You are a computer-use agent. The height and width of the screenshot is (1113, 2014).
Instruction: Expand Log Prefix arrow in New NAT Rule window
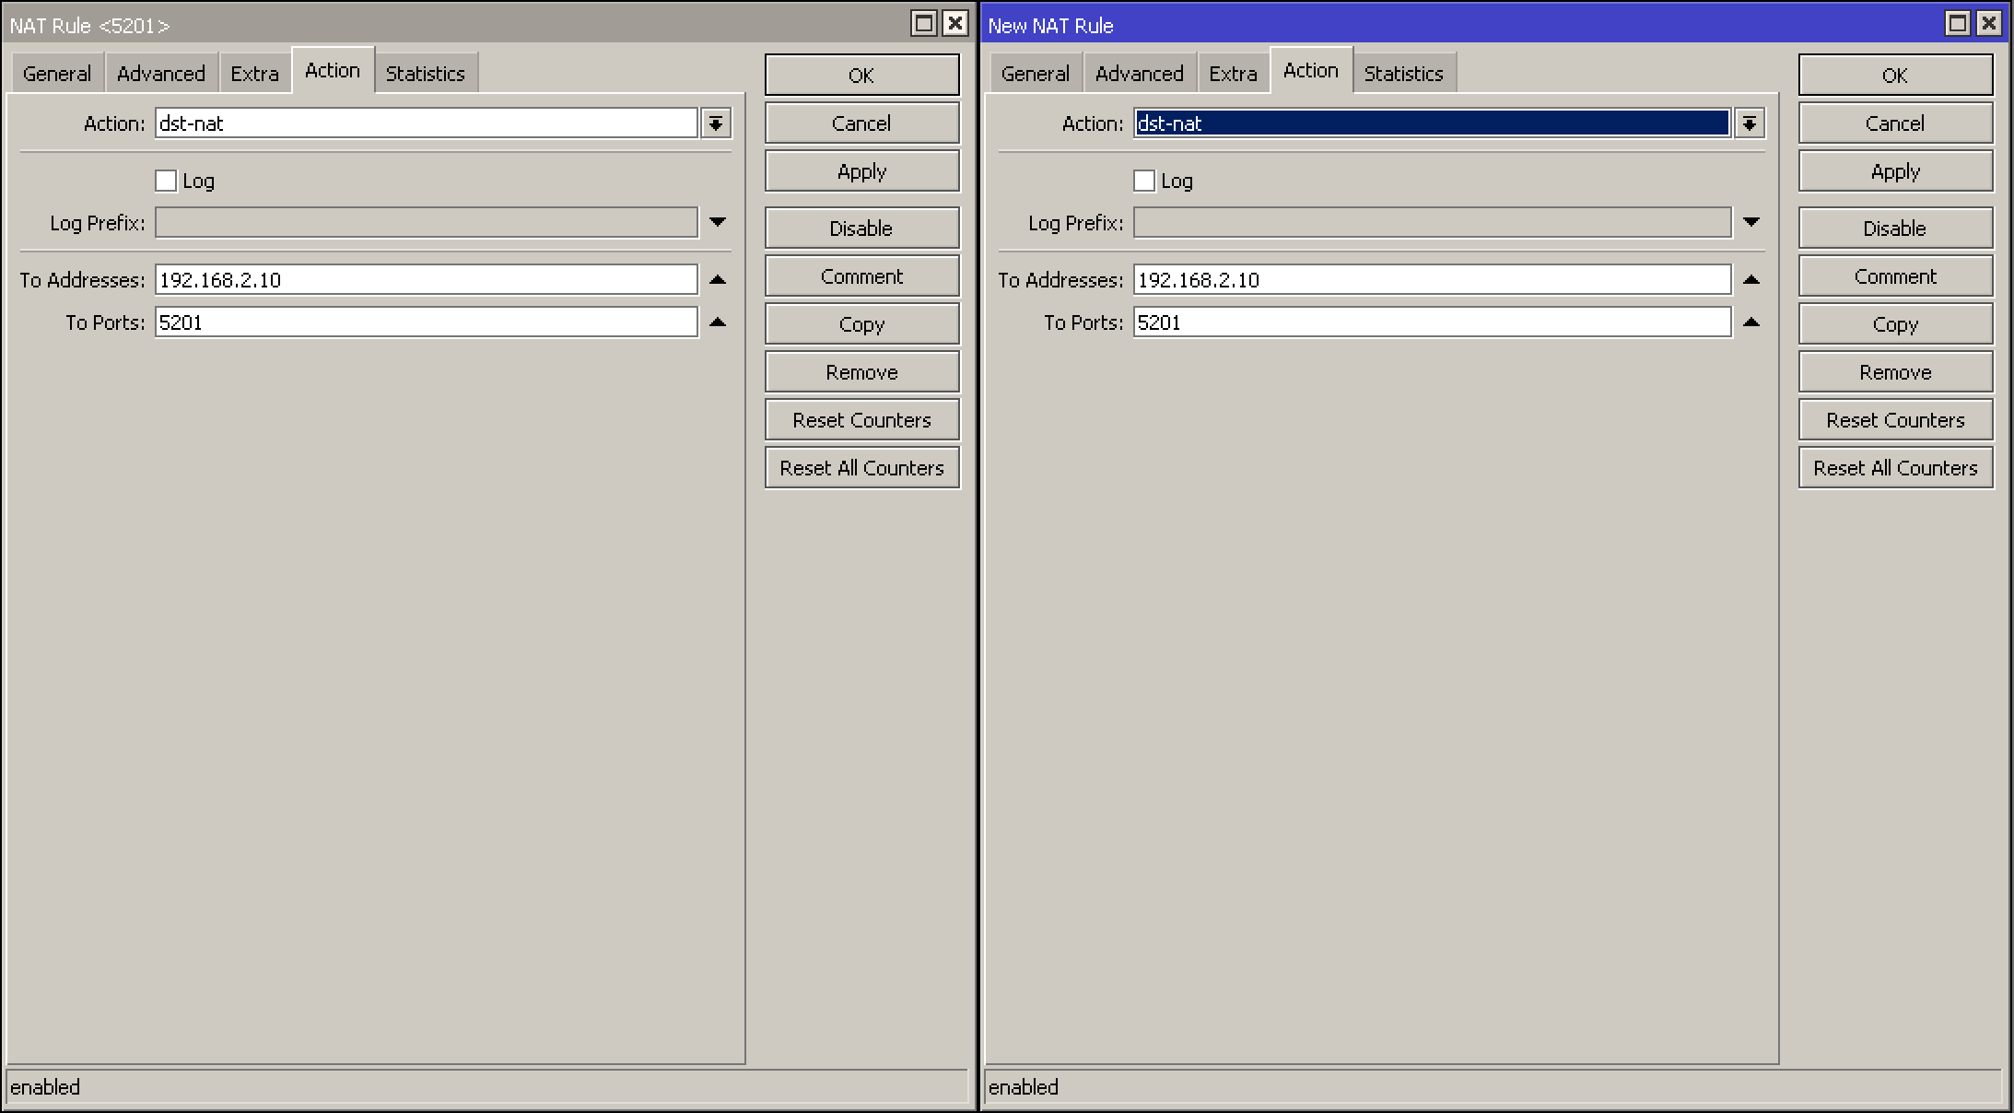1751,222
